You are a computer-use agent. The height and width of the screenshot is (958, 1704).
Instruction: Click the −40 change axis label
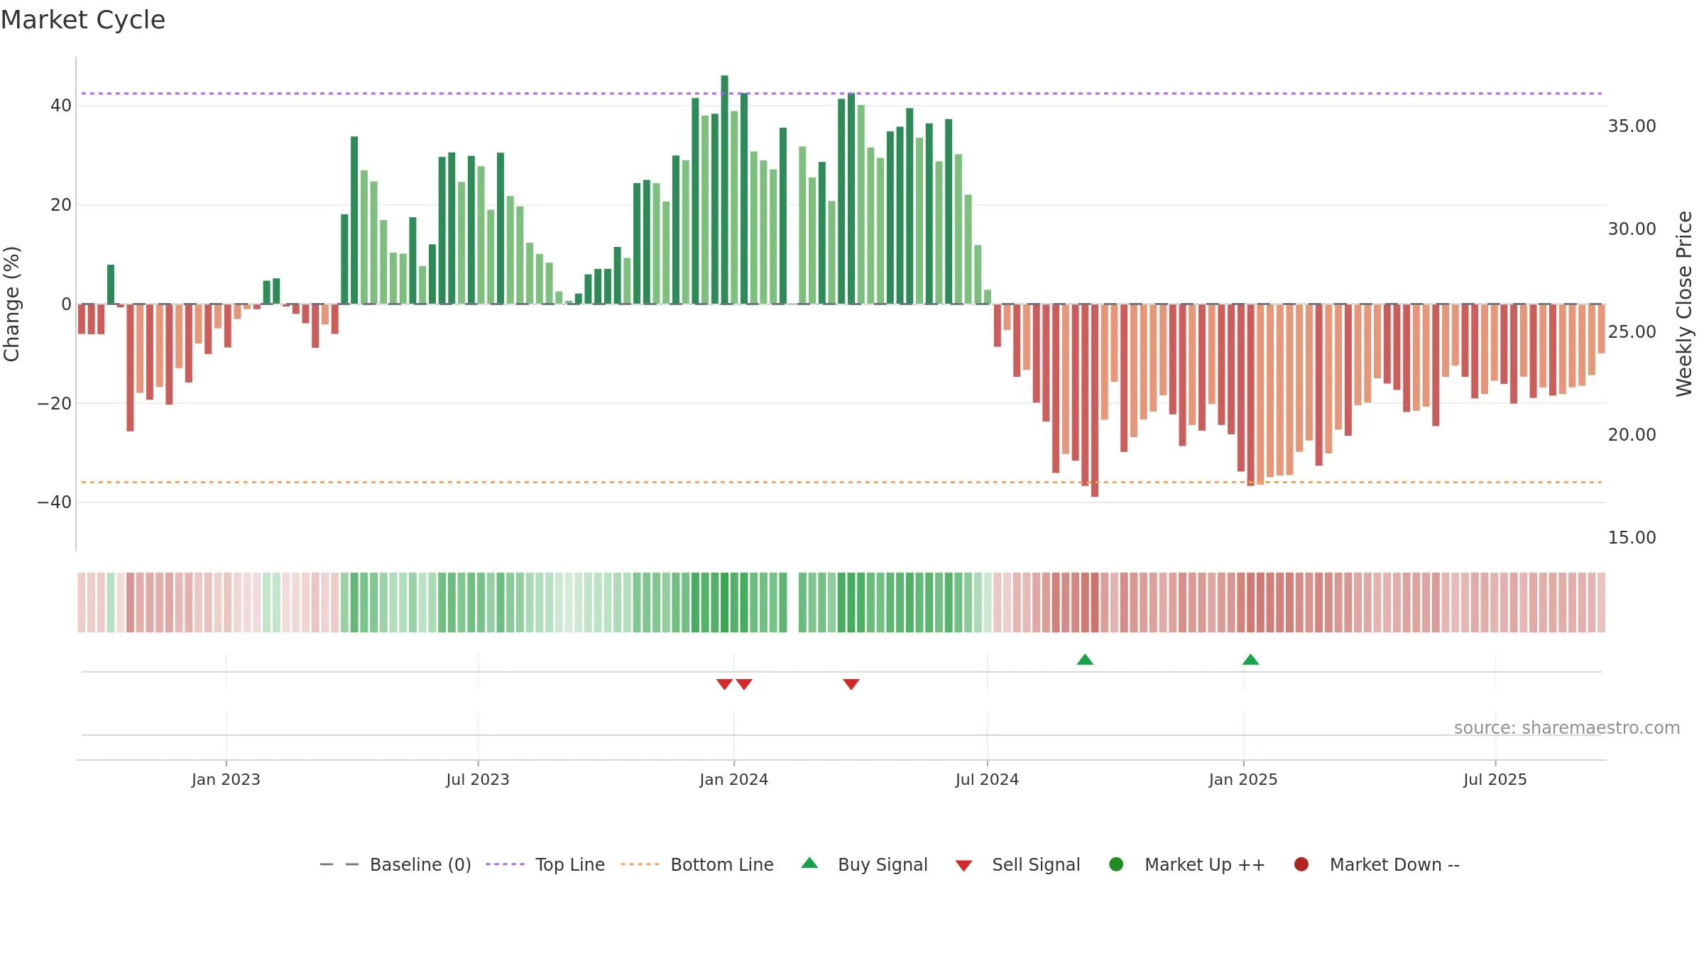[x=55, y=502]
